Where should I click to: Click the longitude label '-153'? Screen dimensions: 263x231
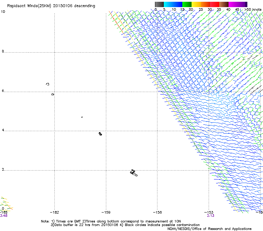(209, 213)
